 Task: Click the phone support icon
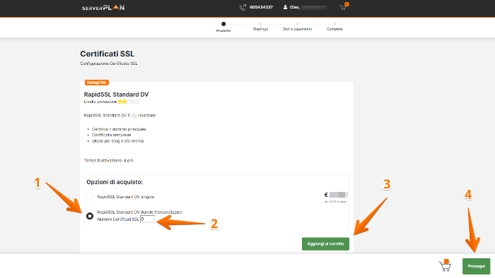(243, 7)
